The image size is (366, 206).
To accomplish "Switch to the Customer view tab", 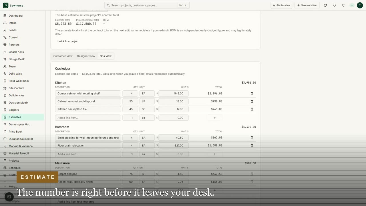I will click(x=63, y=56).
